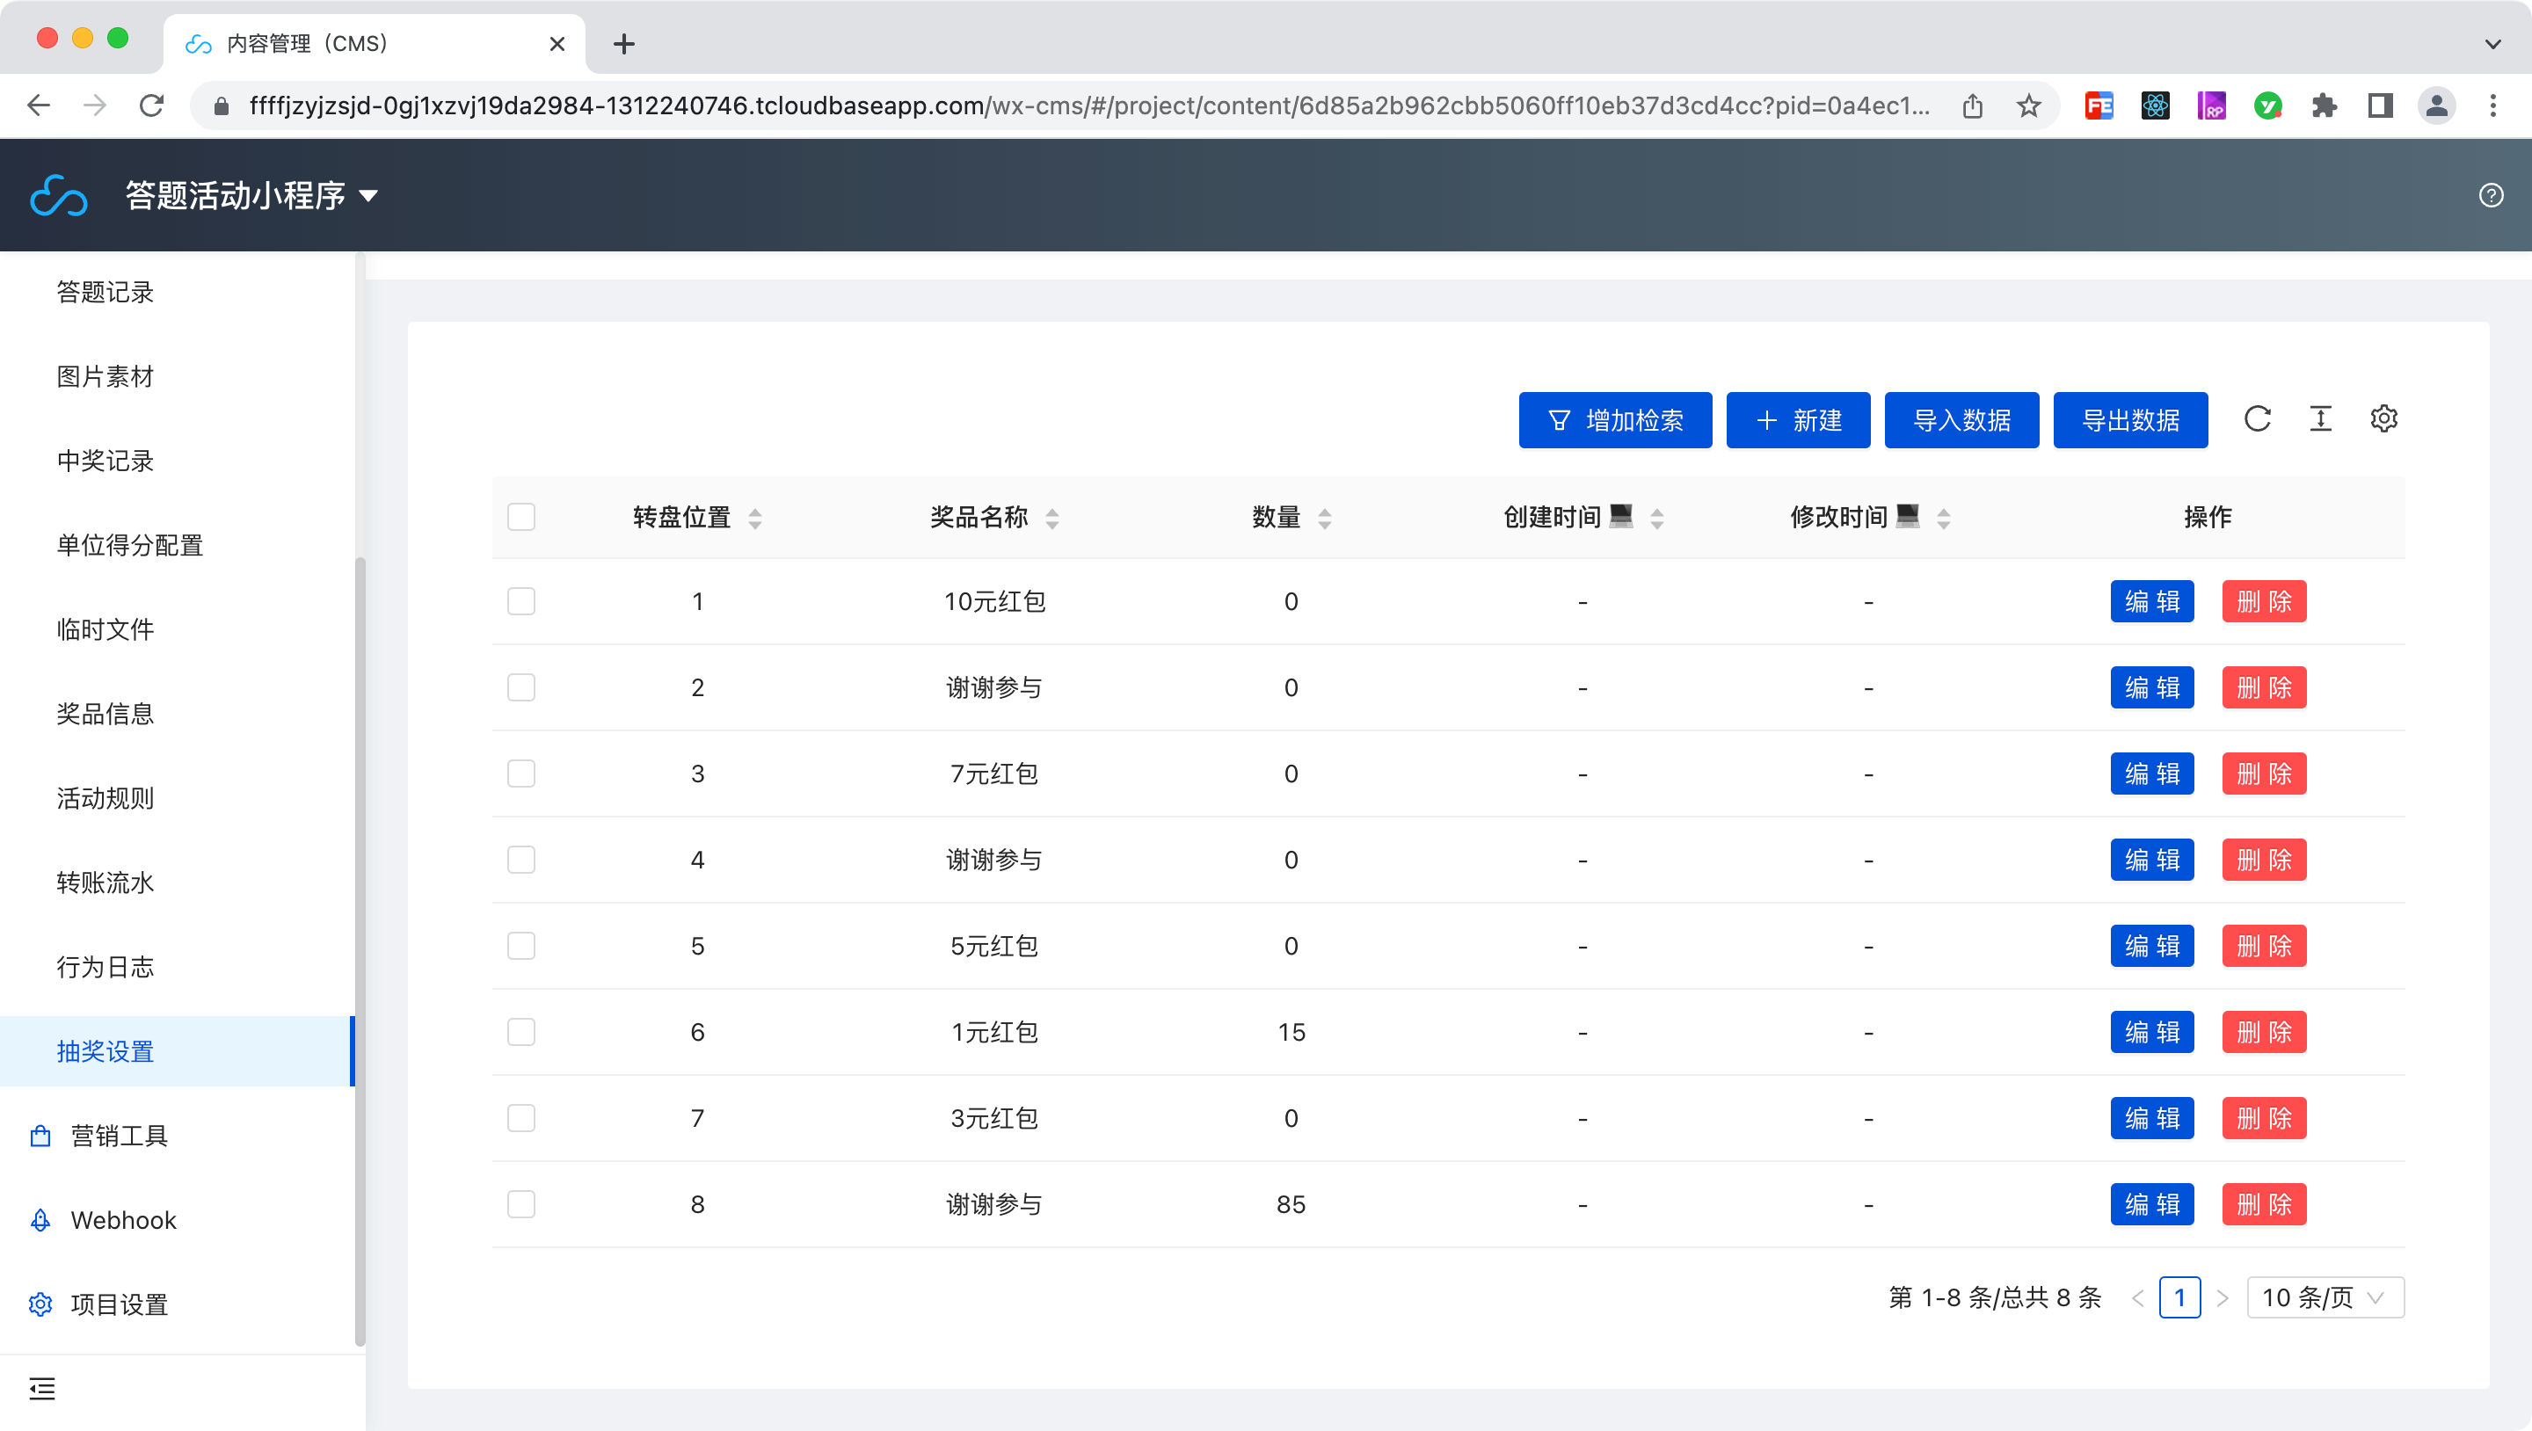
Task: Open 奖品信息 in the sidebar
Action: [105, 714]
